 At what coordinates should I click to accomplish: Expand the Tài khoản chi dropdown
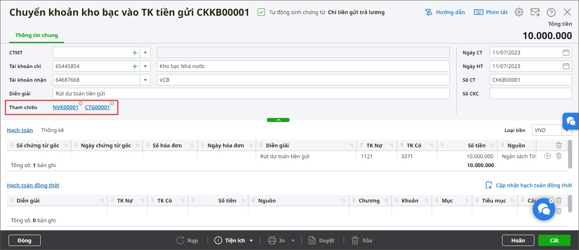(145, 66)
